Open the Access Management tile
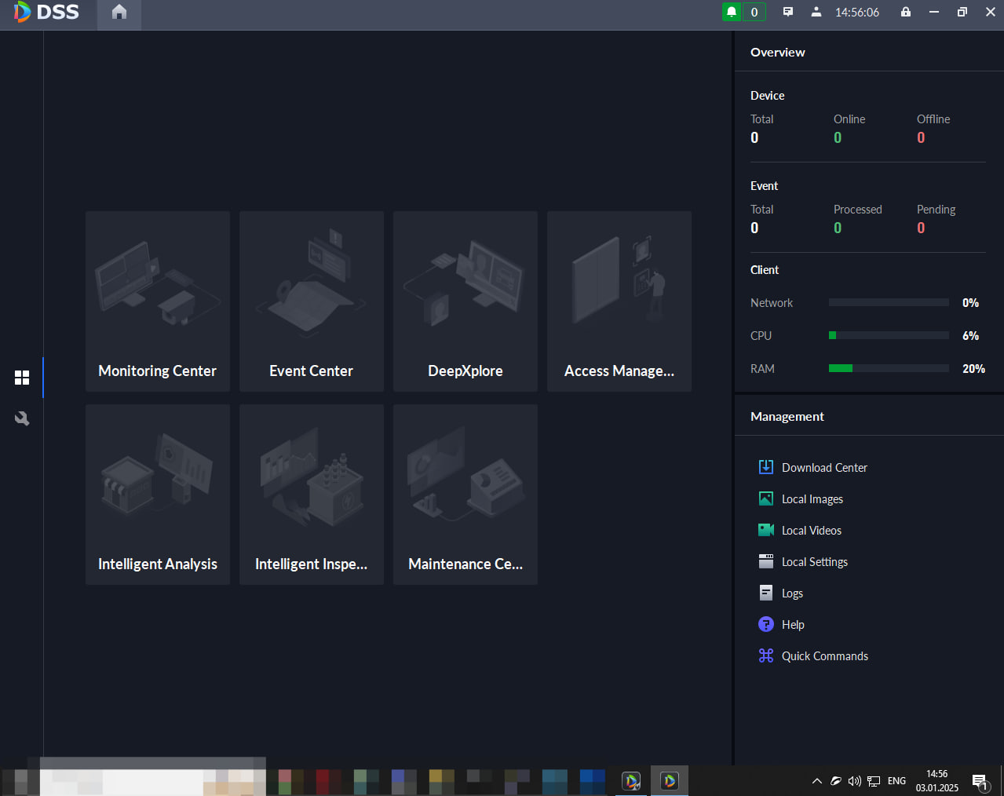 pos(619,301)
